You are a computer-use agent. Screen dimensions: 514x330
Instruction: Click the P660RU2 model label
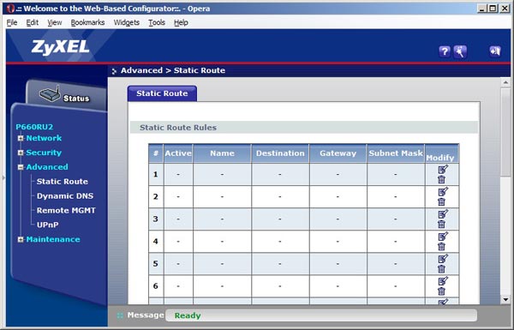(34, 127)
